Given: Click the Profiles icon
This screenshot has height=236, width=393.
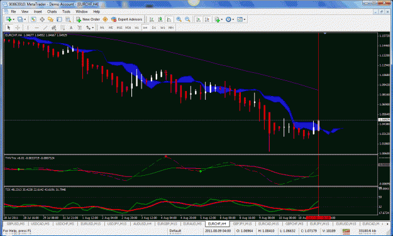Looking at the screenshot, I should point(20,19).
